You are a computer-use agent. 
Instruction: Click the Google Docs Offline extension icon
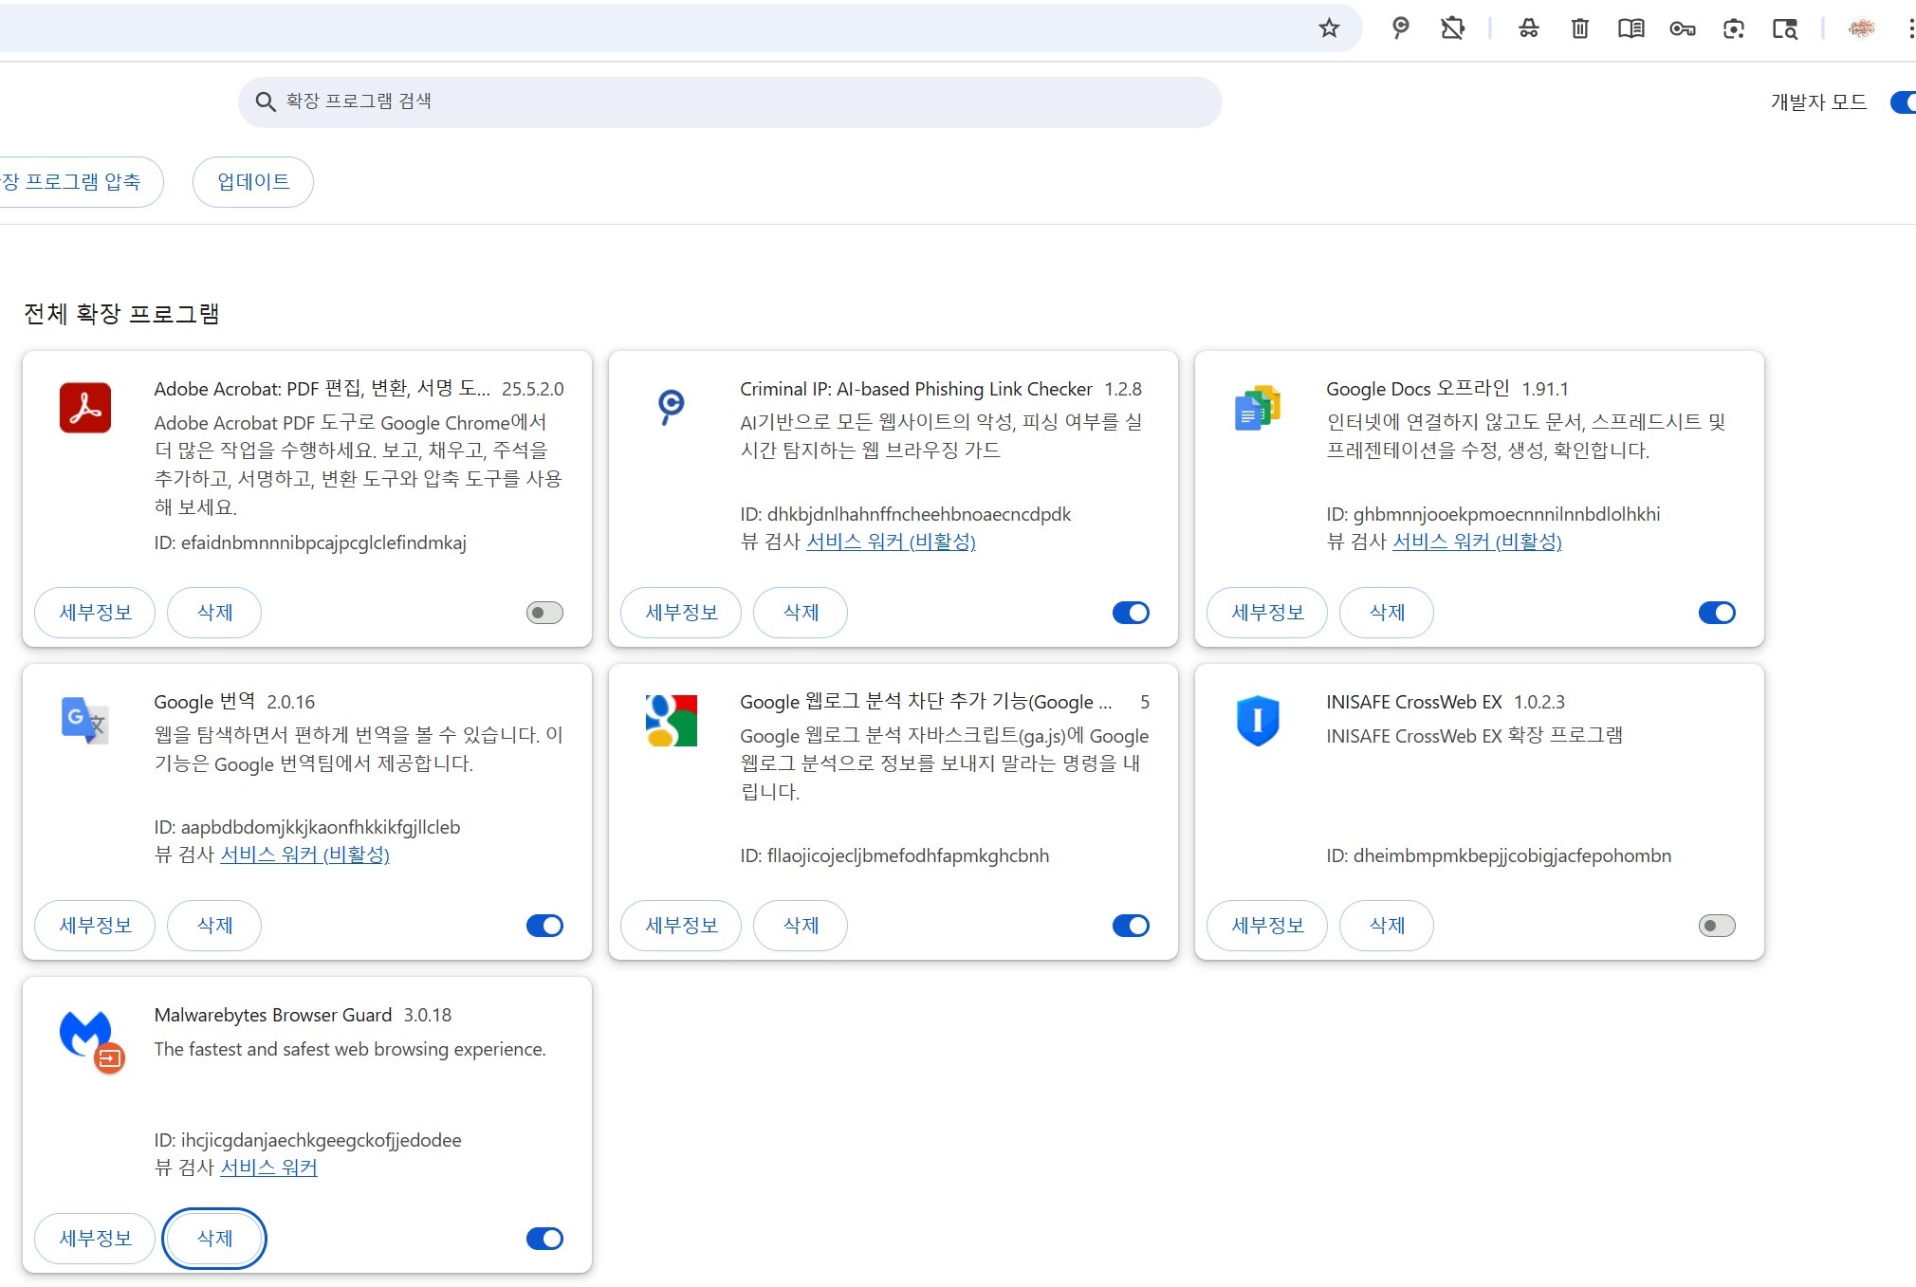[x=1258, y=408]
